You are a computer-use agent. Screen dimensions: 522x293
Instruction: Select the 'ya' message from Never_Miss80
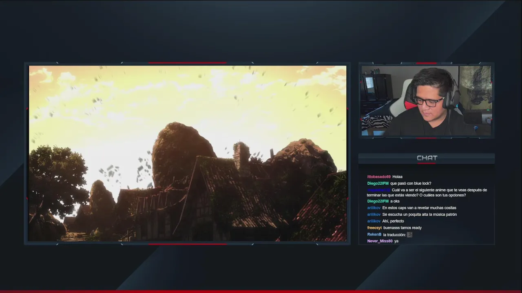point(396,241)
